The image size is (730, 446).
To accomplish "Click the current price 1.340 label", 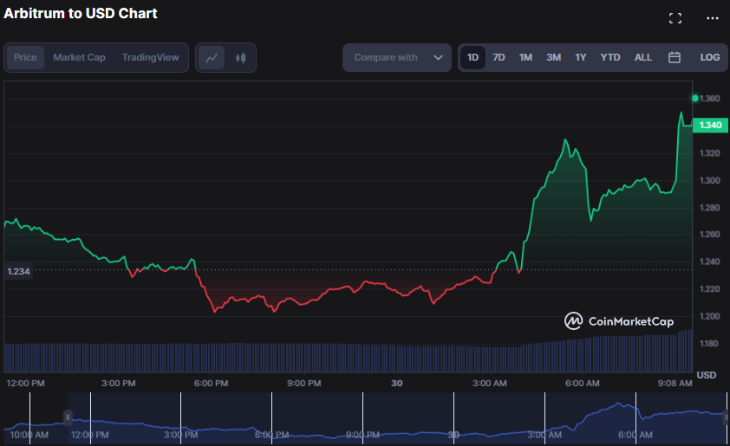I will 710,126.
